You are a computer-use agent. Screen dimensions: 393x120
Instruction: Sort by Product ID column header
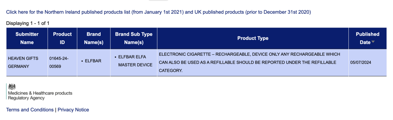tap(62, 38)
